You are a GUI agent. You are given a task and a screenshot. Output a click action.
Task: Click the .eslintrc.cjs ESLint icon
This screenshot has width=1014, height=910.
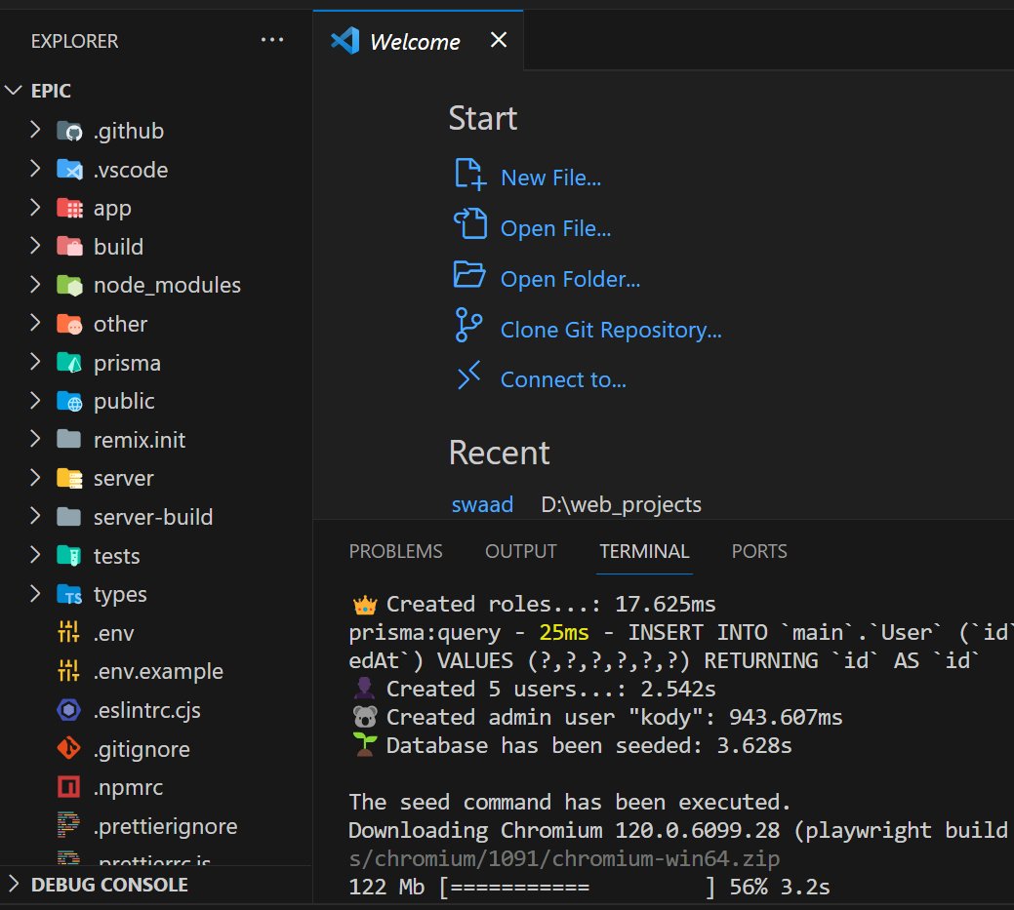point(68,710)
